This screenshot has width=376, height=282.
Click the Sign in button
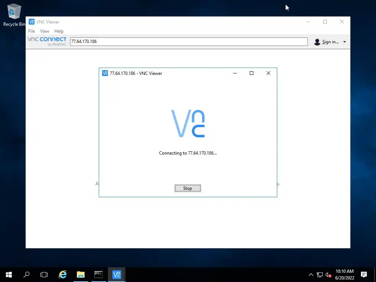point(330,42)
